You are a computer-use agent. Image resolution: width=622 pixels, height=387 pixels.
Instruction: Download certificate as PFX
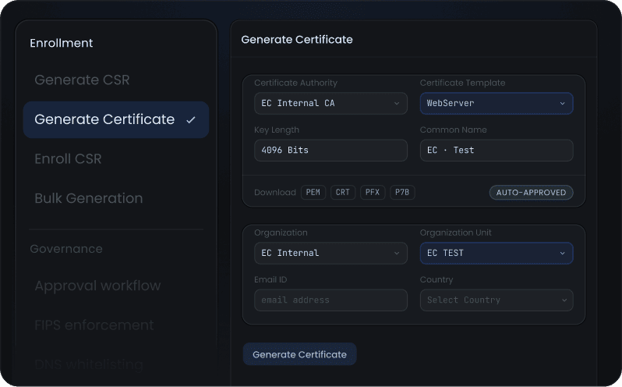pos(373,192)
